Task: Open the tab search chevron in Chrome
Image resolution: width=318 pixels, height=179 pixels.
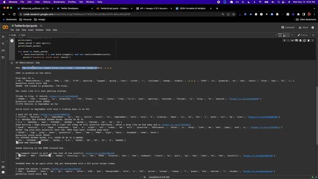Action: (x=315, y=8)
